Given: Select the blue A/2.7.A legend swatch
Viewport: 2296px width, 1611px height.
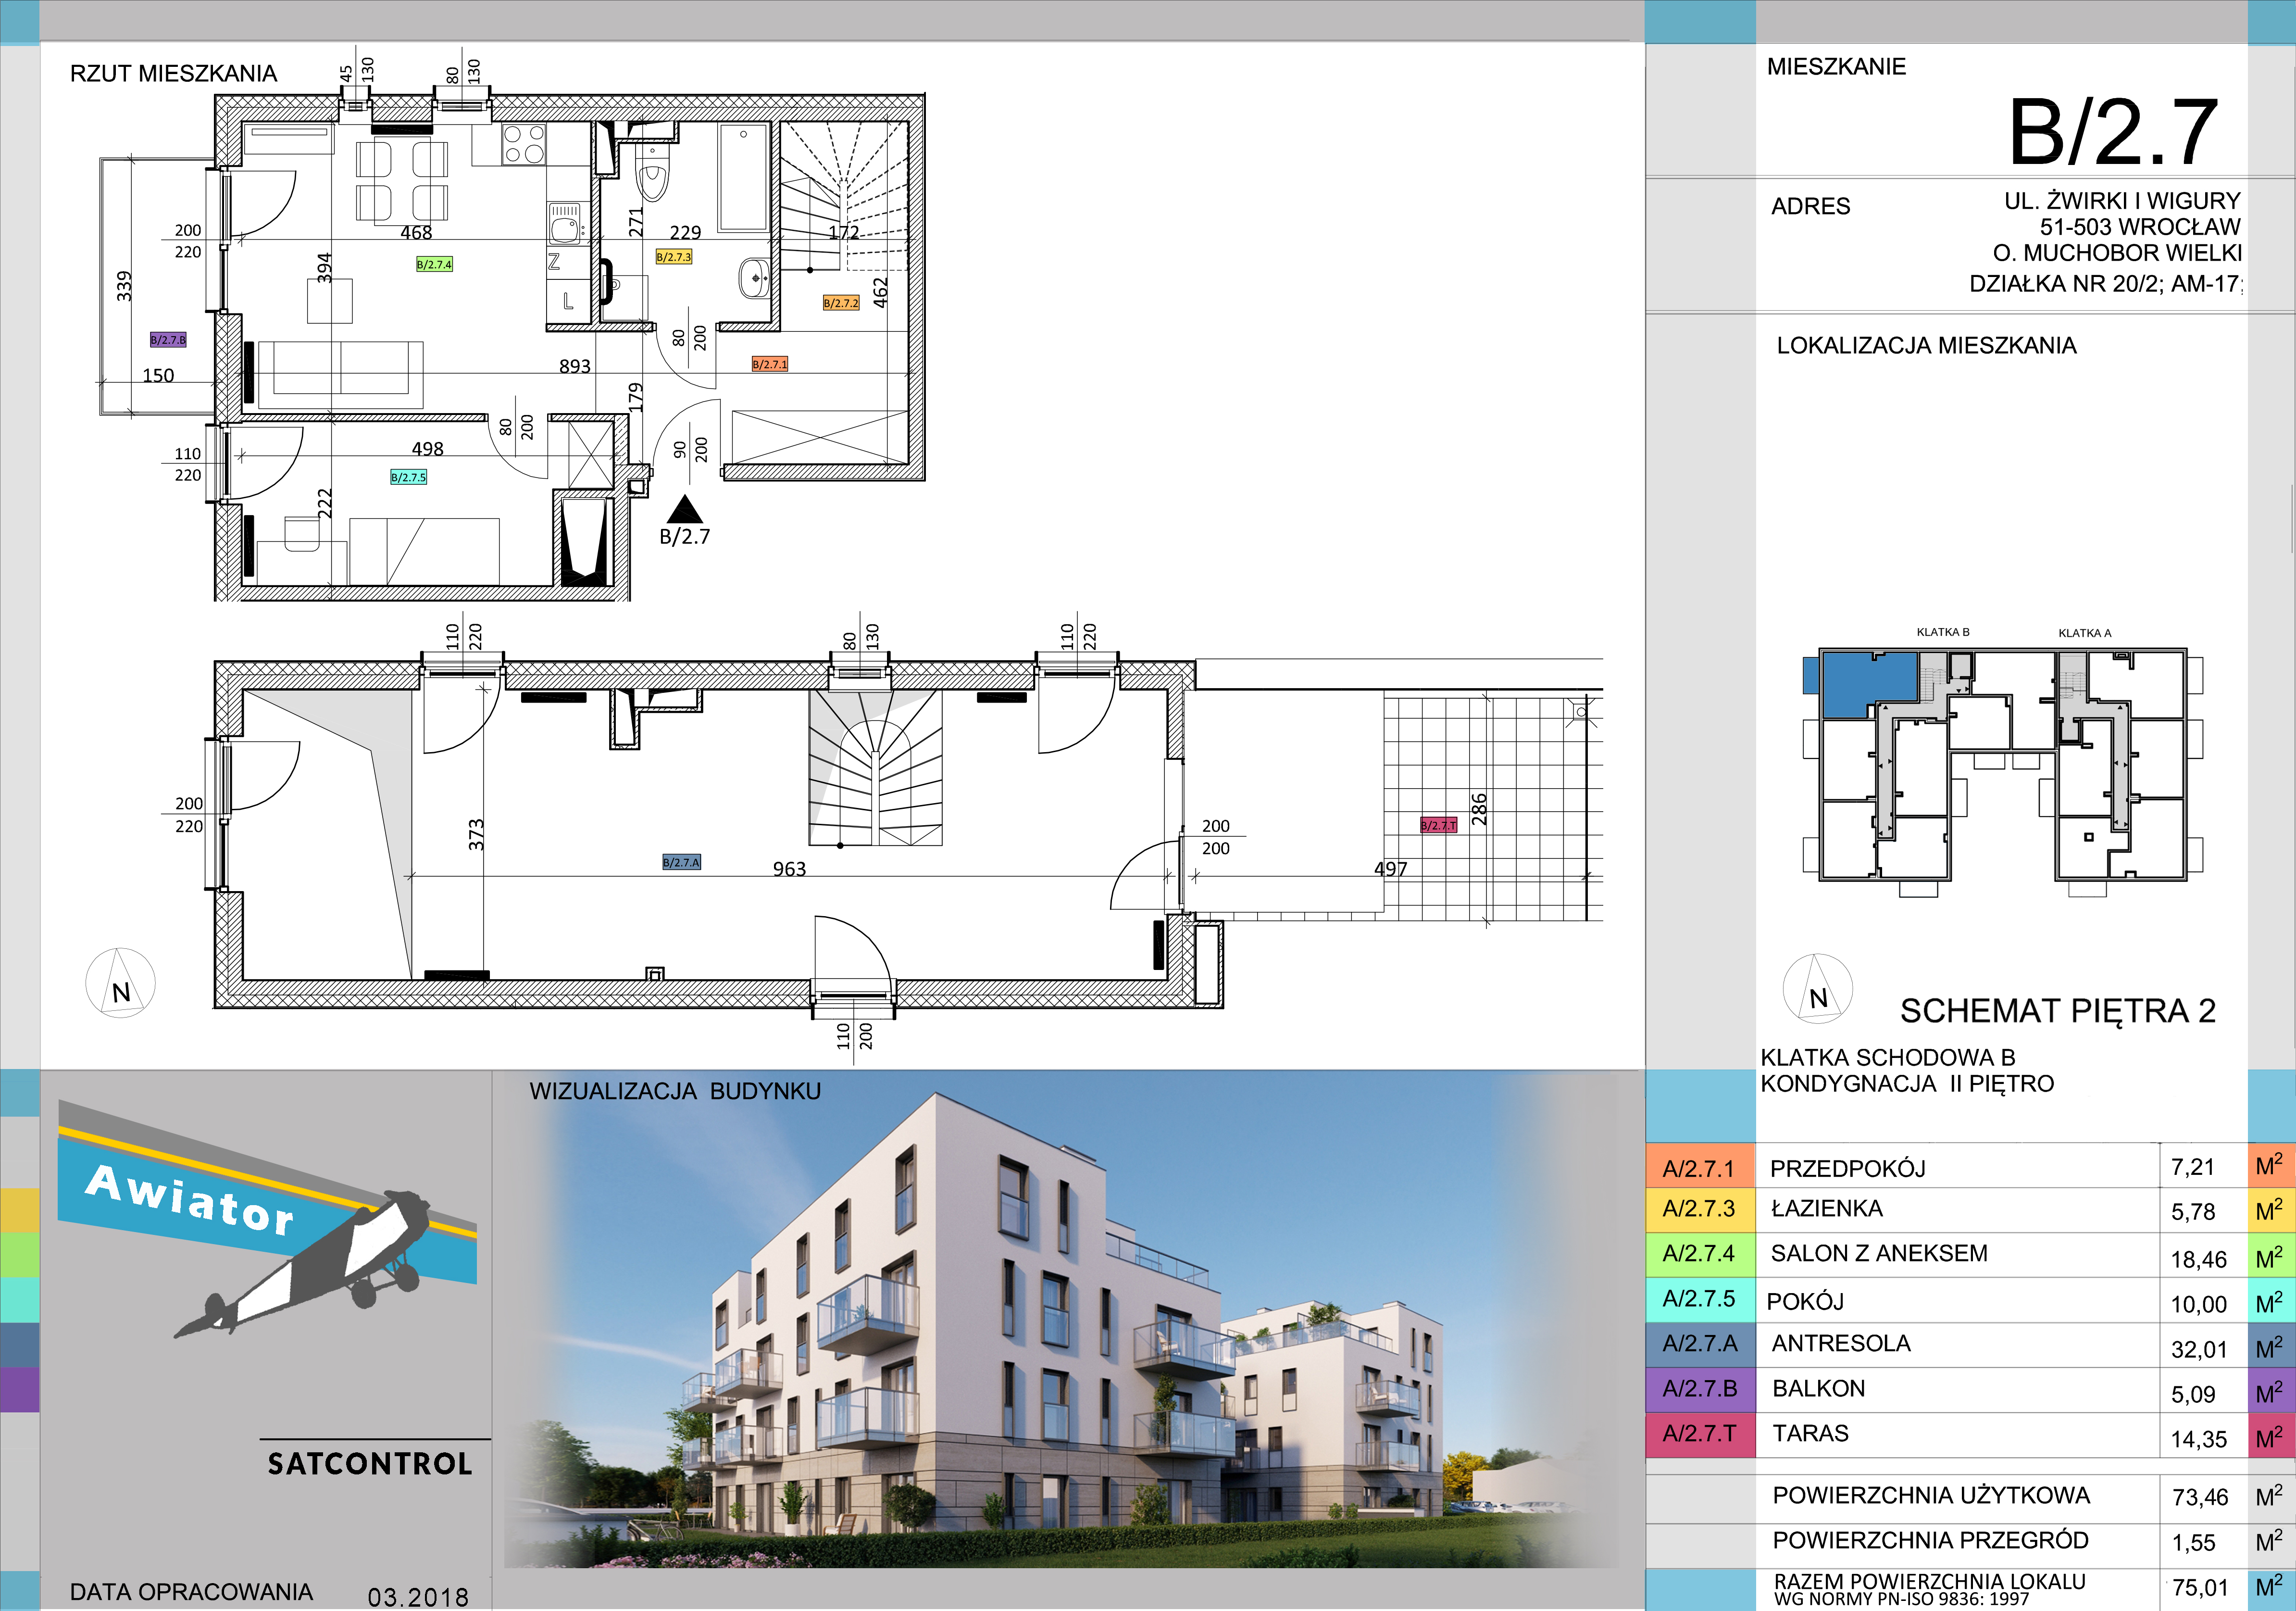Looking at the screenshot, I should click(1700, 1345).
